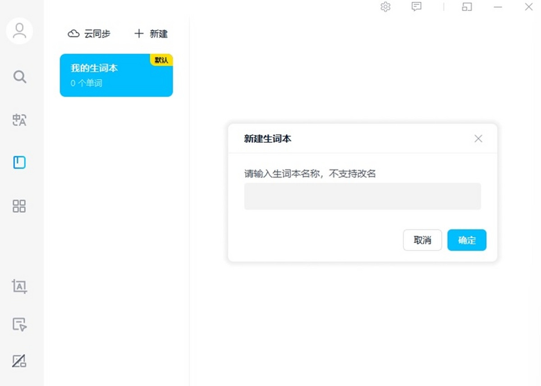Viewport: 541px width, 386px height.
Task: Open the feedback message icon
Action: [x=417, y=7]
